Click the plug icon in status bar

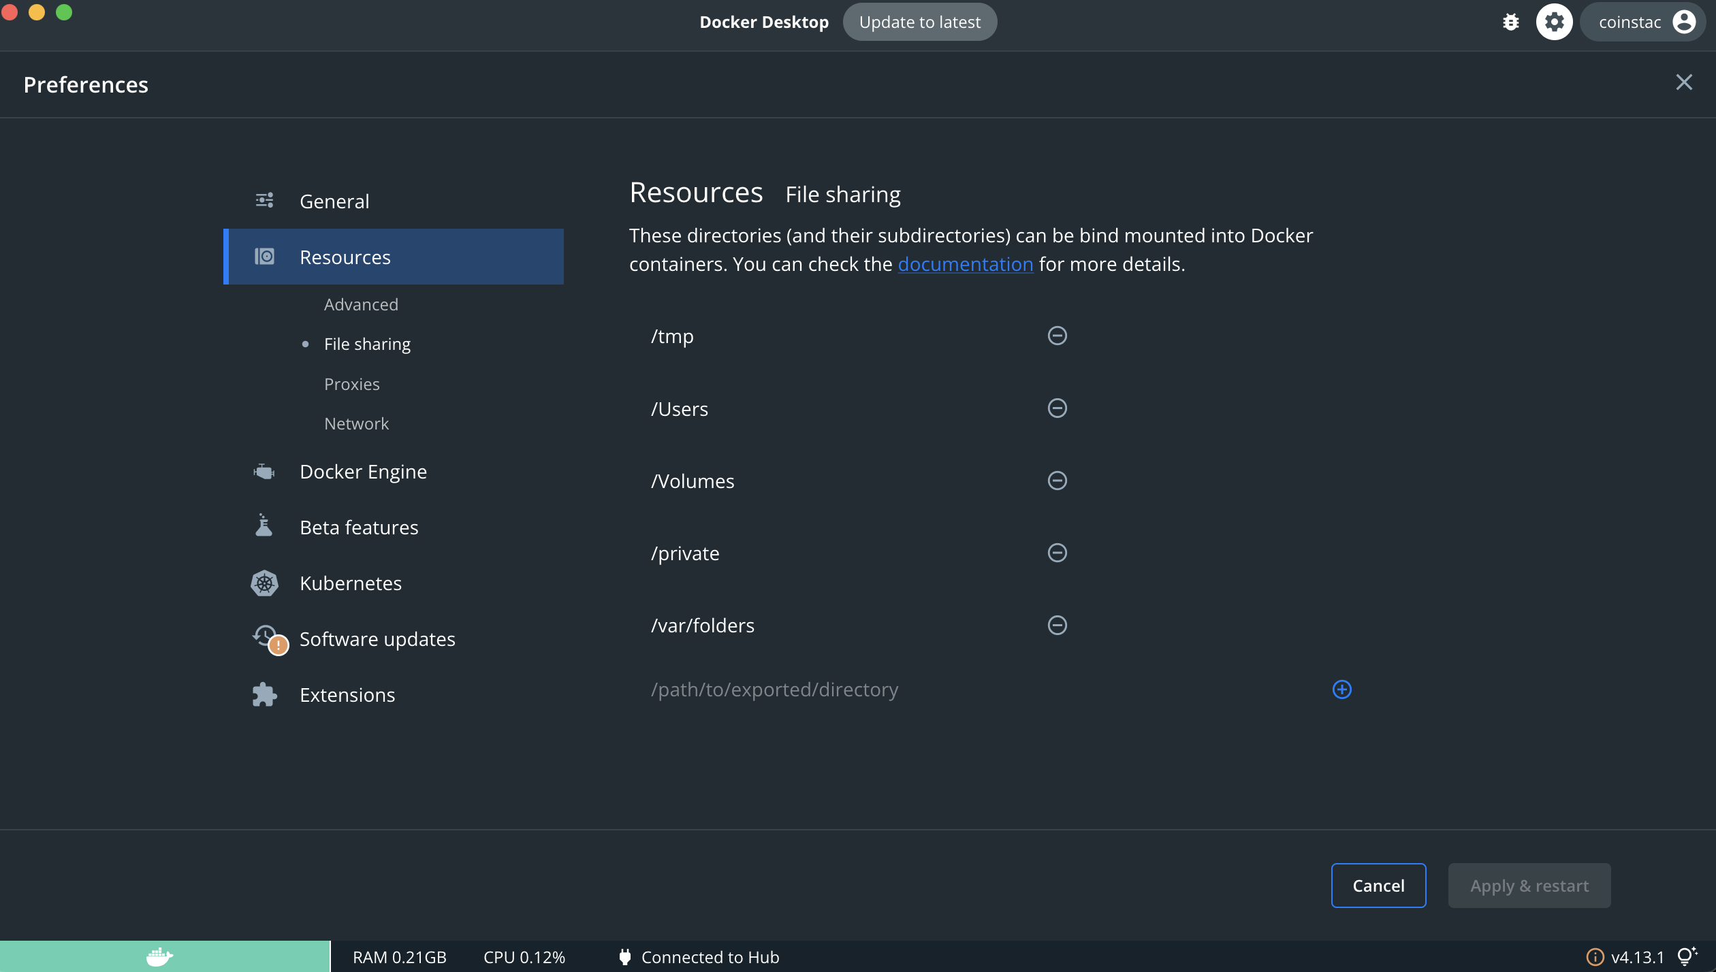(x=624, y=957)
